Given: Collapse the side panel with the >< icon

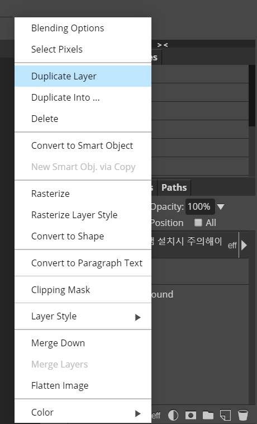Looking at the screenshot, I should pyautogui.click(x=163, y=45).
